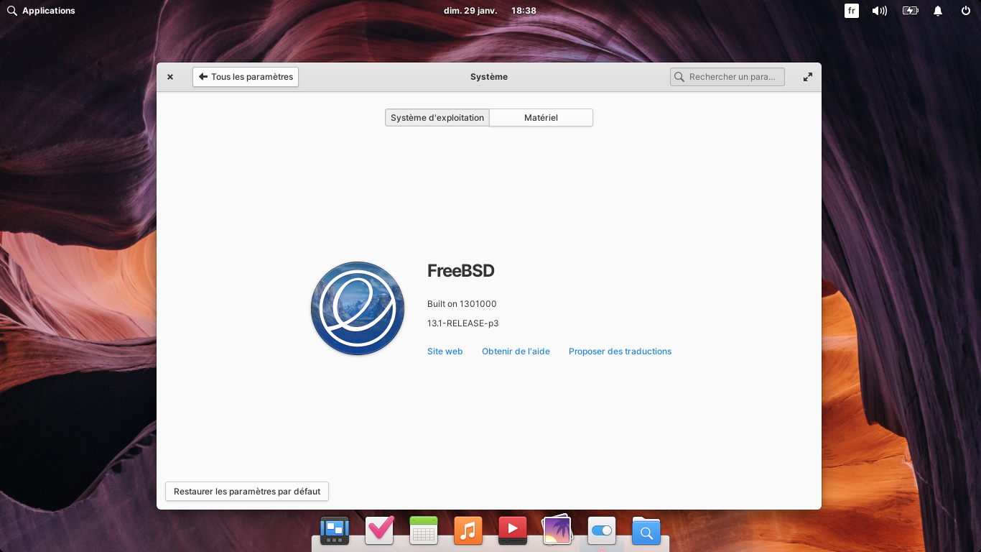
Task: Select the Système d'exploitation tab
Action: point(437,118)
